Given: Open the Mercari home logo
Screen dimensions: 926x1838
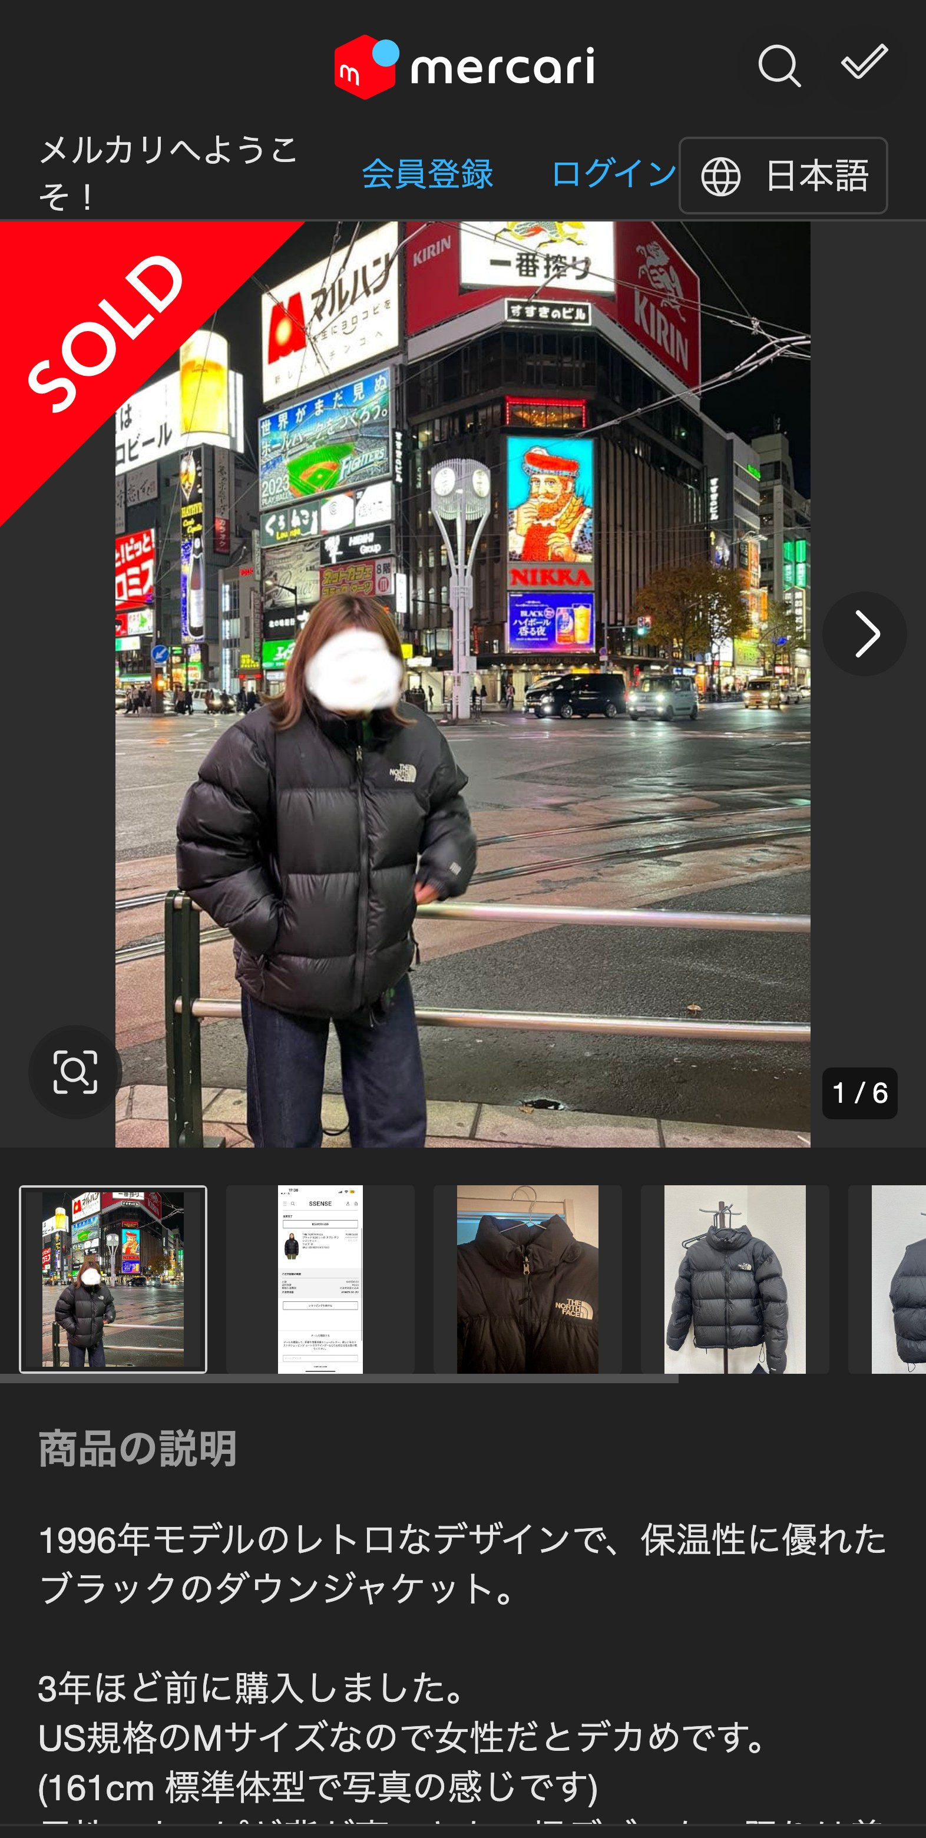Looking at the screenshot, I should pyautogui.click(x=464, y=67).
